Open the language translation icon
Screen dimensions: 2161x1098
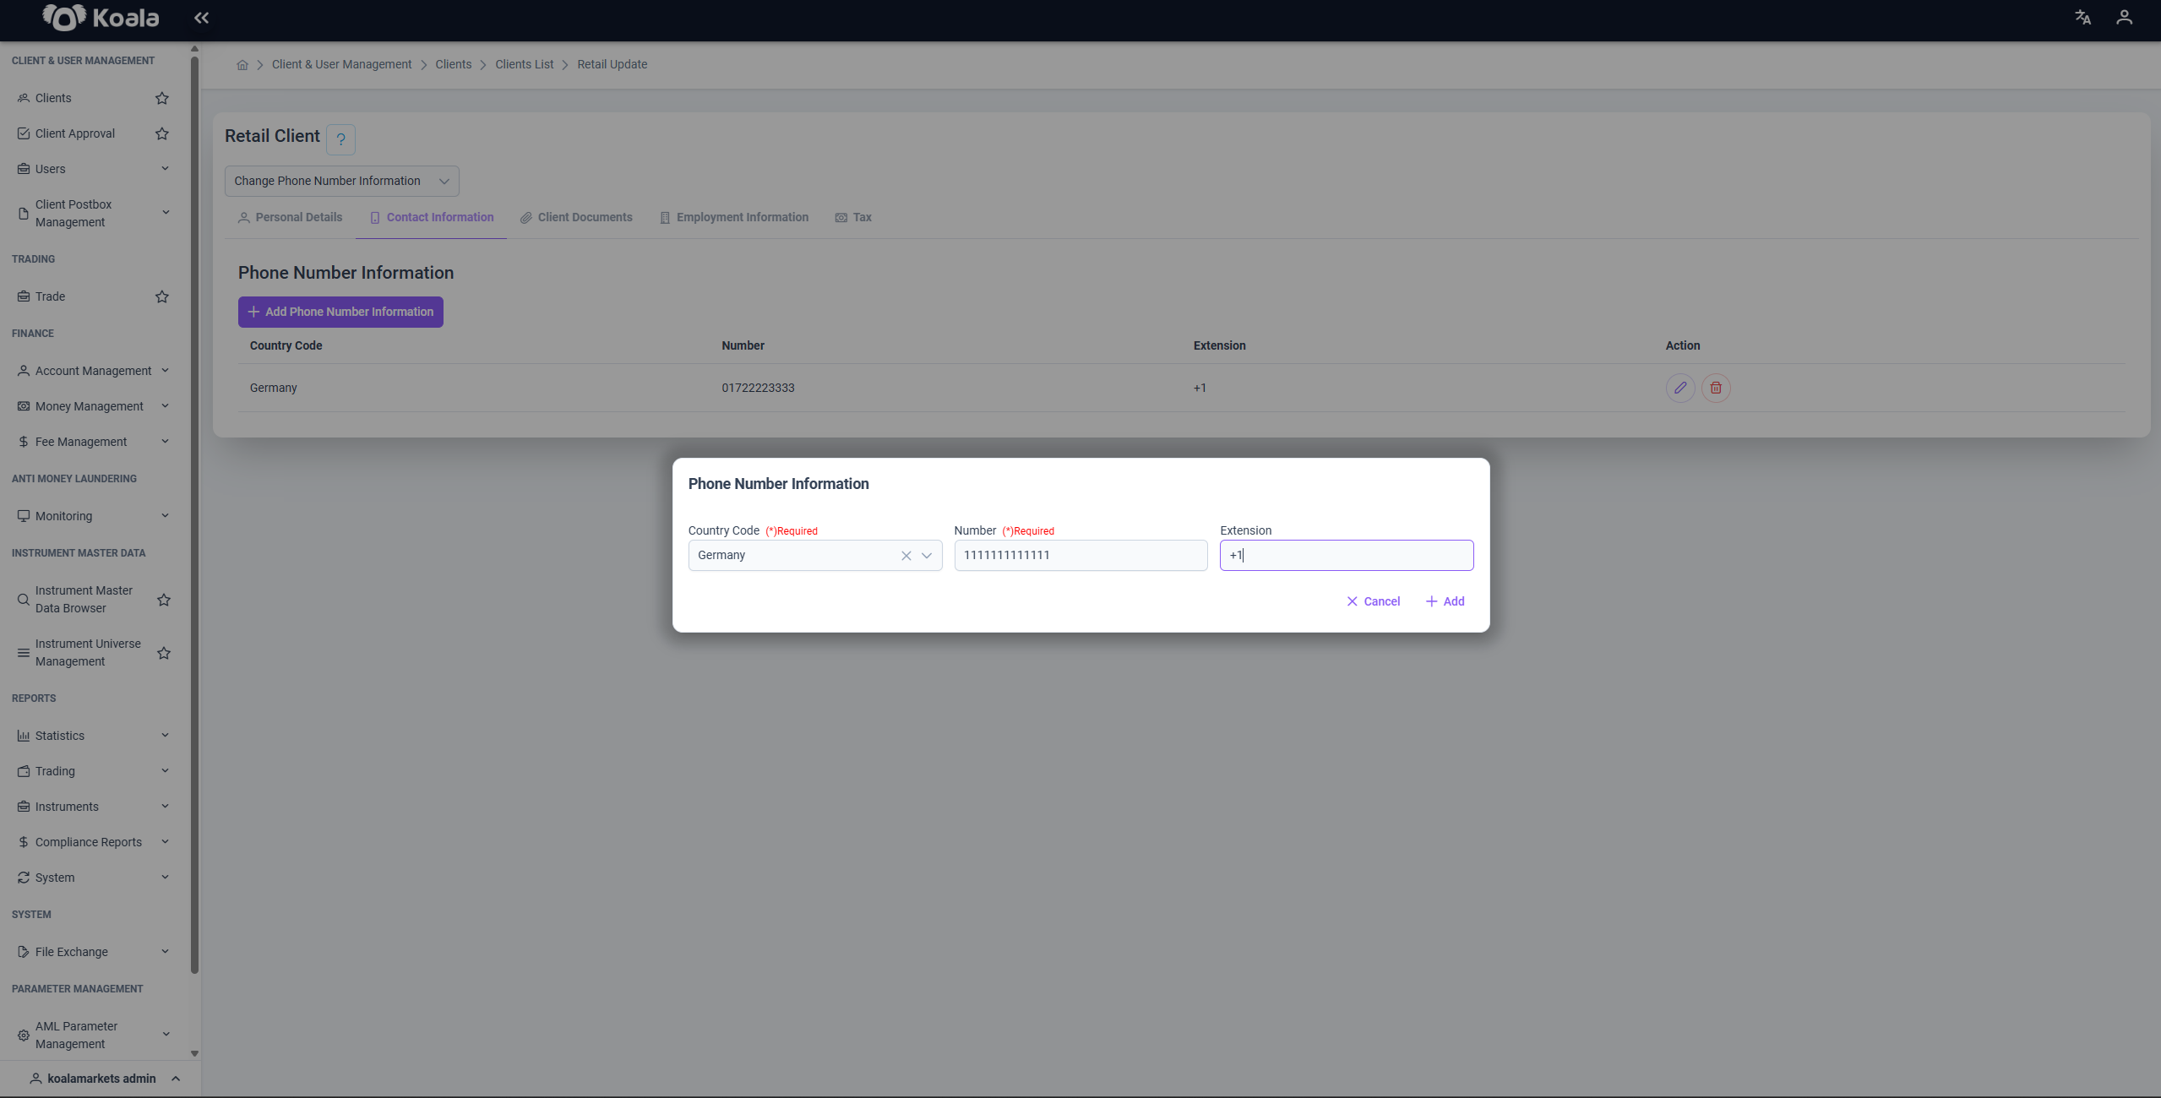2082,18
